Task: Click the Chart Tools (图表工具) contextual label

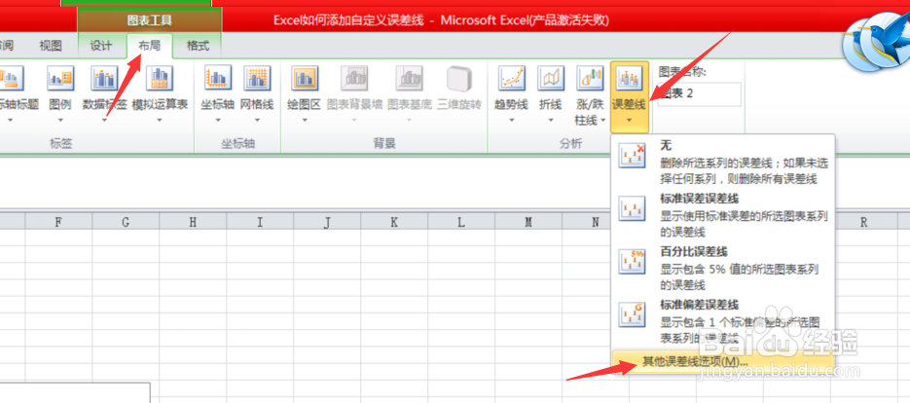Action: (x=150, y=20)
